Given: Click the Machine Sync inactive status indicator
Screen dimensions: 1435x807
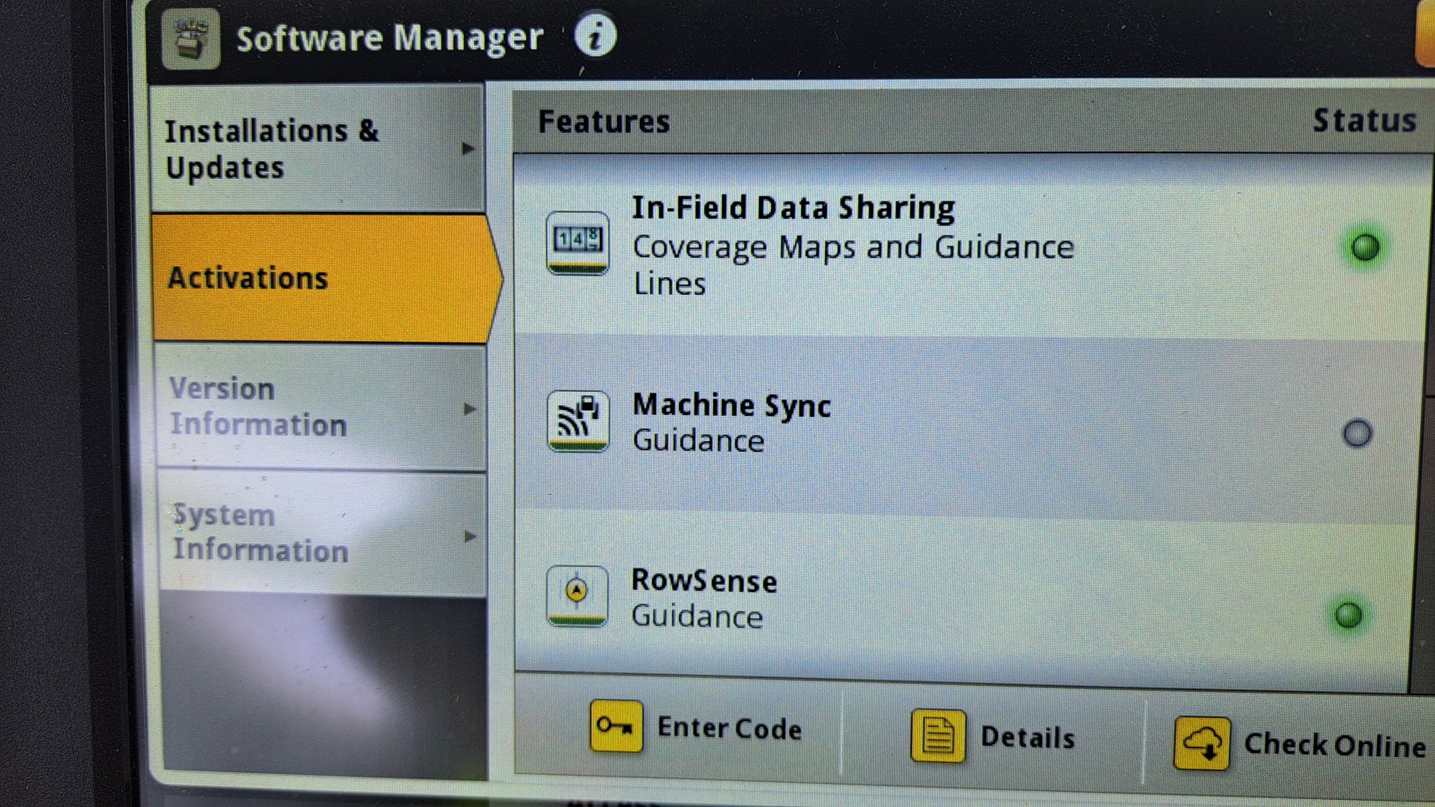Looking at the screenshot, I should [1357, 433].
